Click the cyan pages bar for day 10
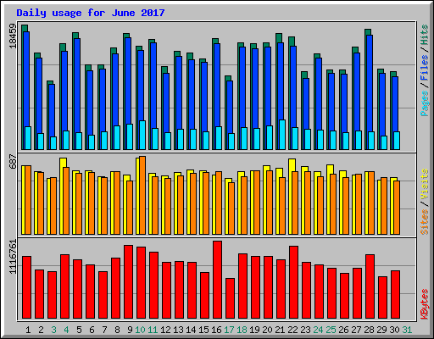The height and width of the screenshot is (339, 434). [x=142, y=135]
